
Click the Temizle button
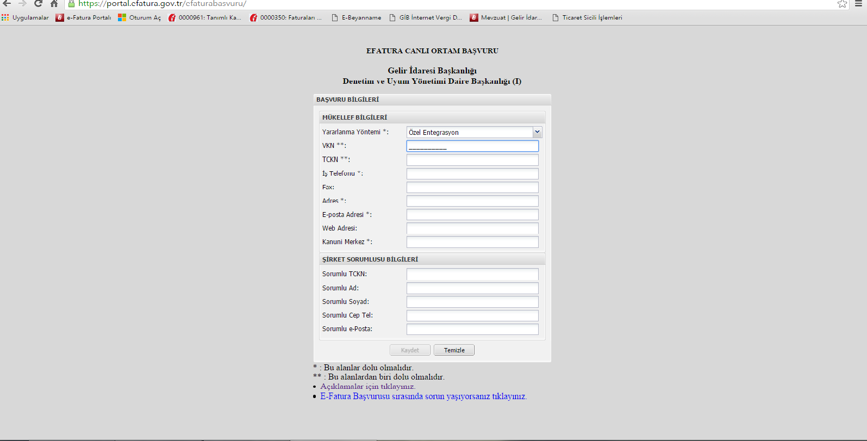pyautogui.click(x=454, y=350)
